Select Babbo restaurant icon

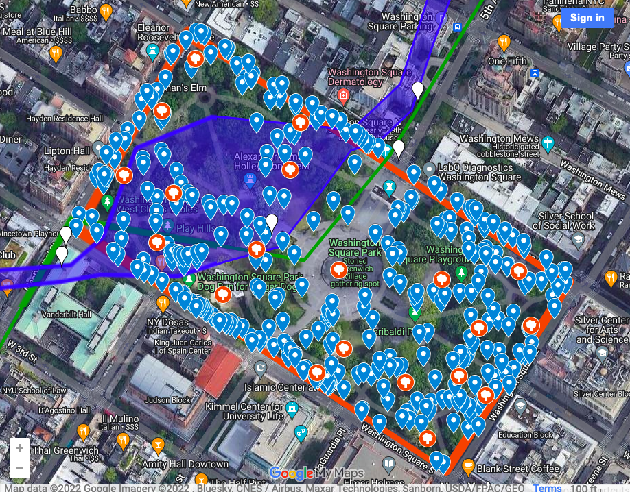pos(105,12)
